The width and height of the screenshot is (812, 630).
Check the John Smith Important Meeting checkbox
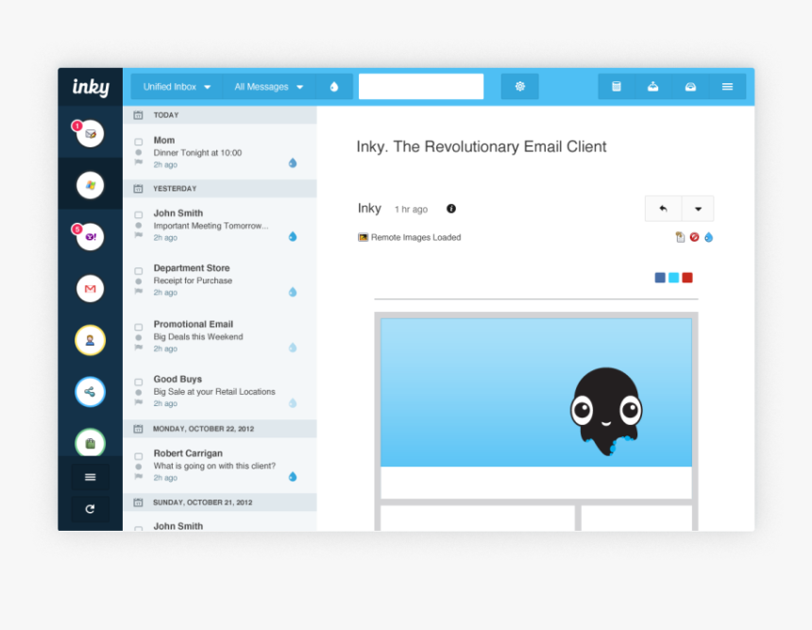click(138, 214)
